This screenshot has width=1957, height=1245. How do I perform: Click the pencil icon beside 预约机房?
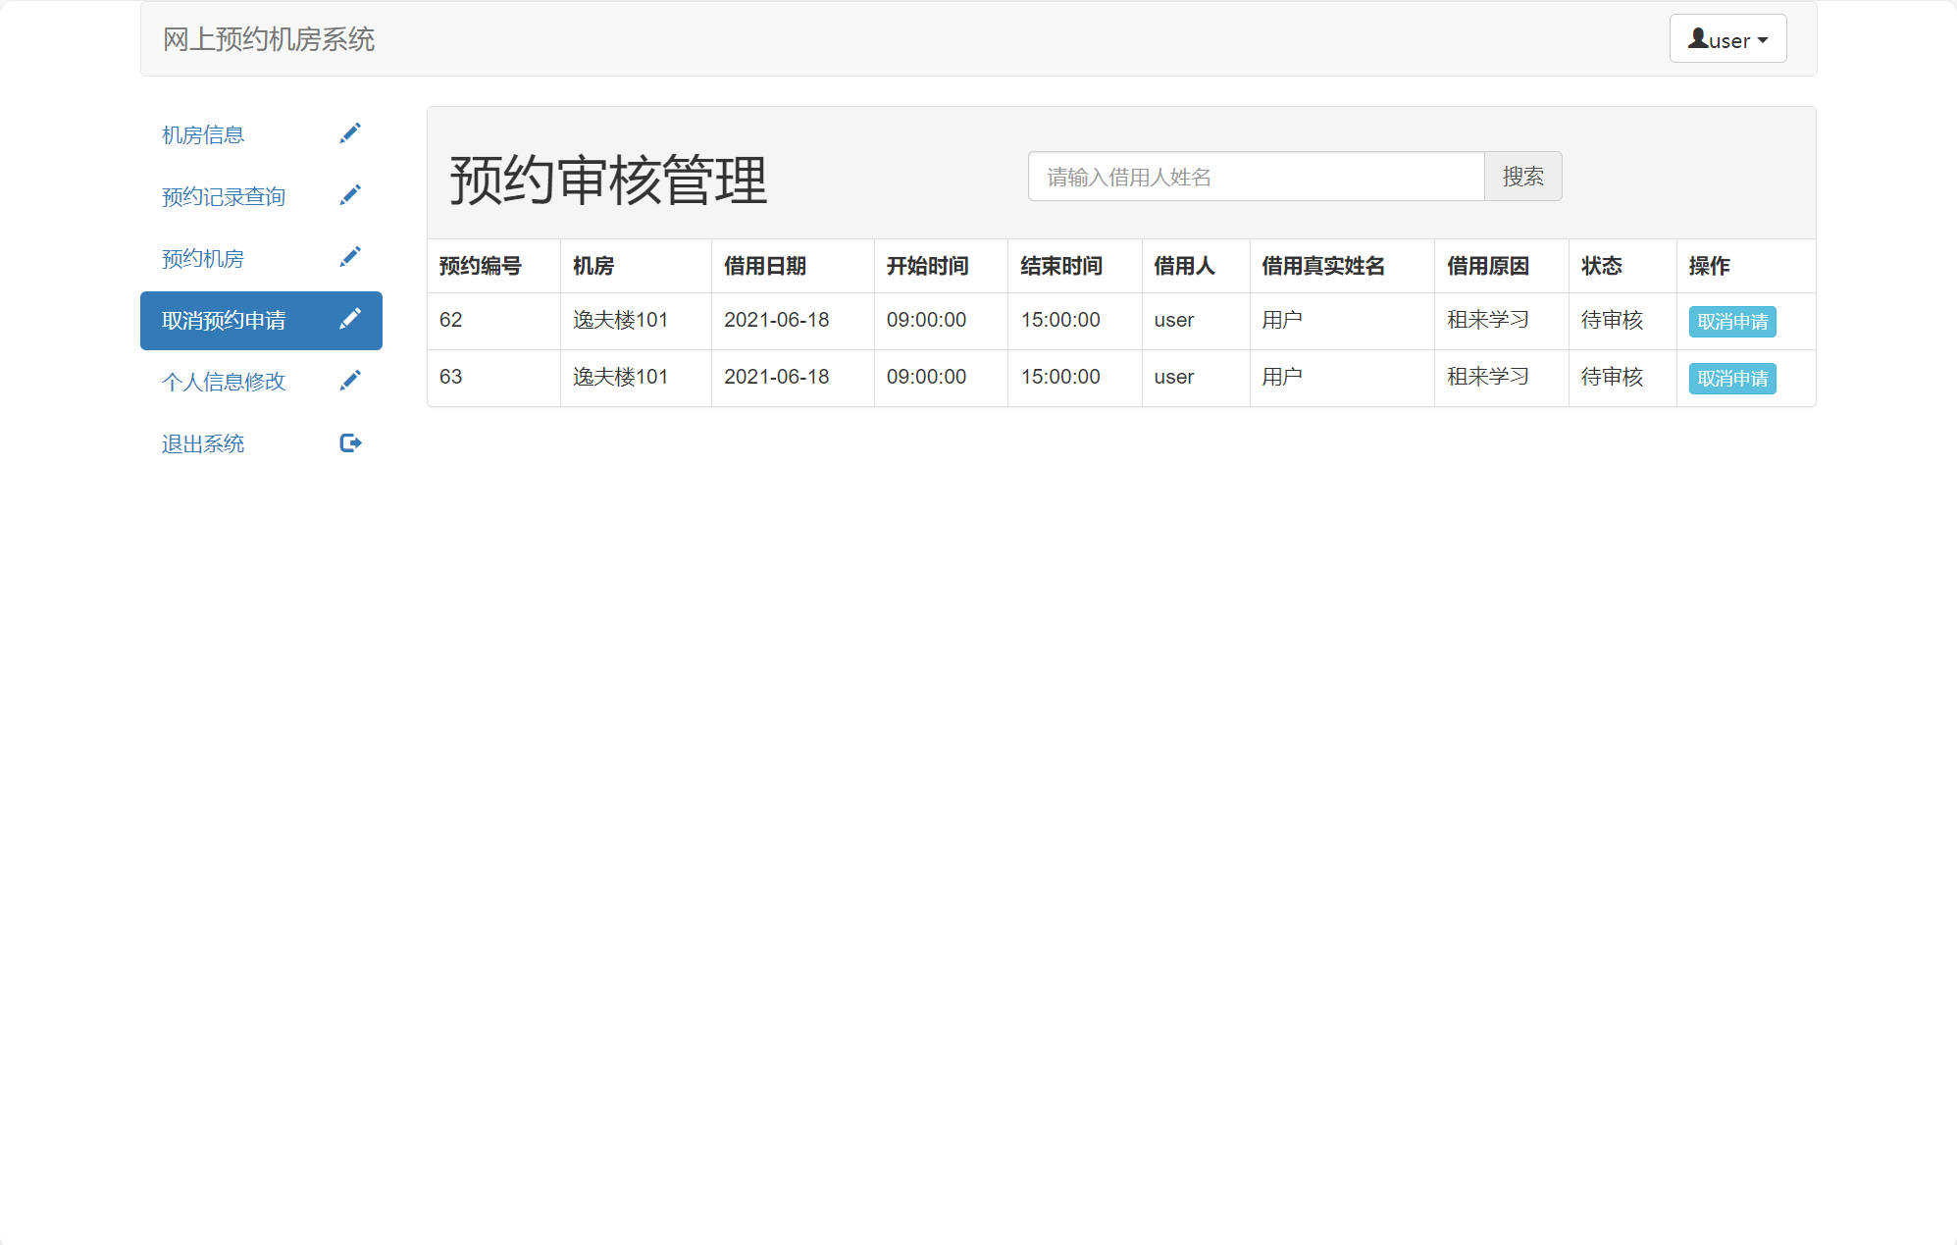point(350,256)
